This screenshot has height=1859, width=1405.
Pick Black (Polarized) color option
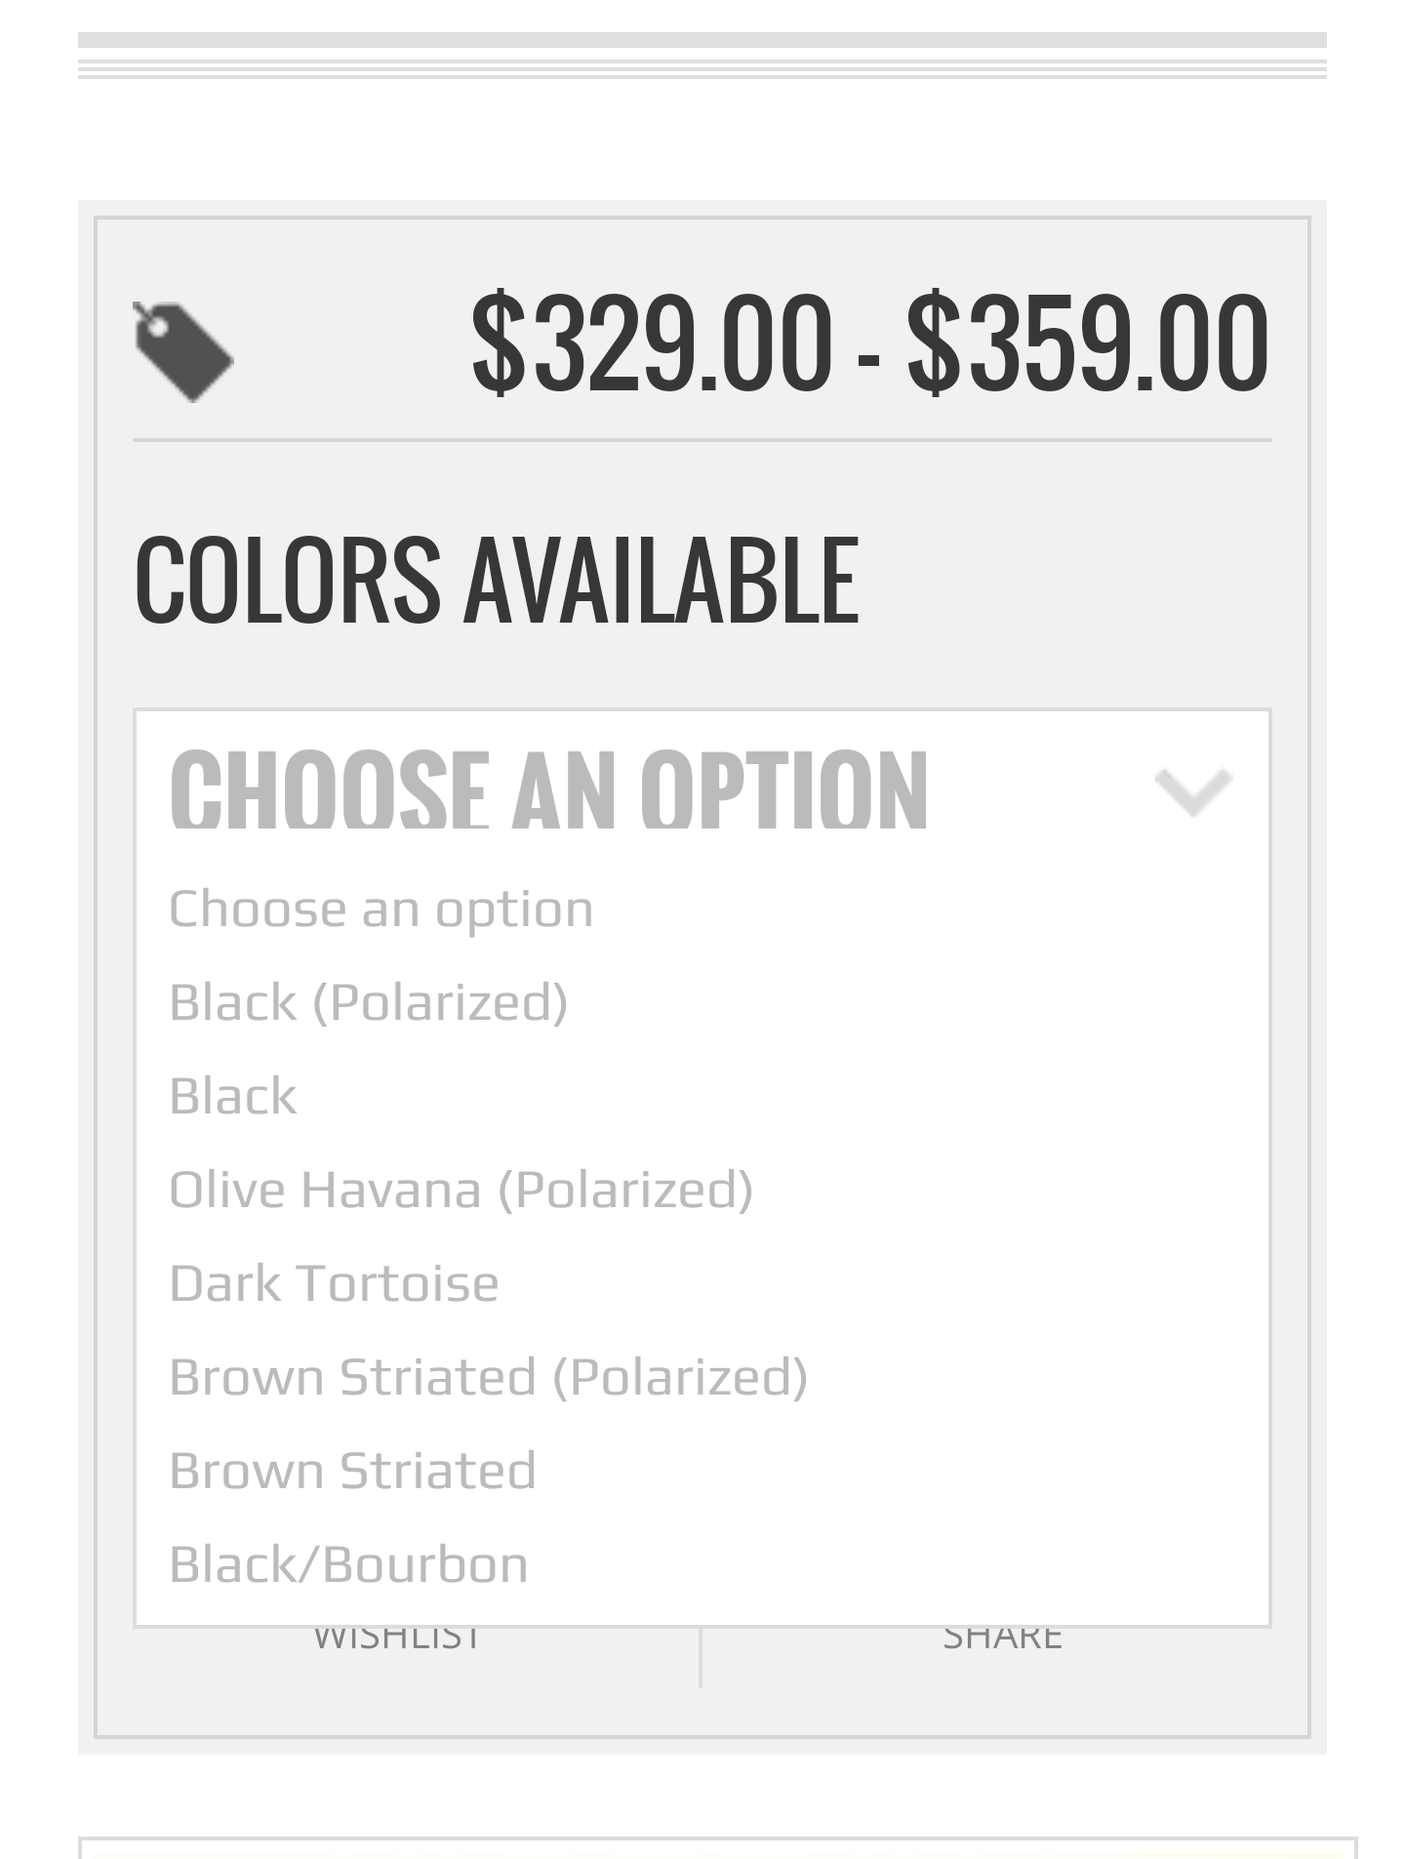702,1002
